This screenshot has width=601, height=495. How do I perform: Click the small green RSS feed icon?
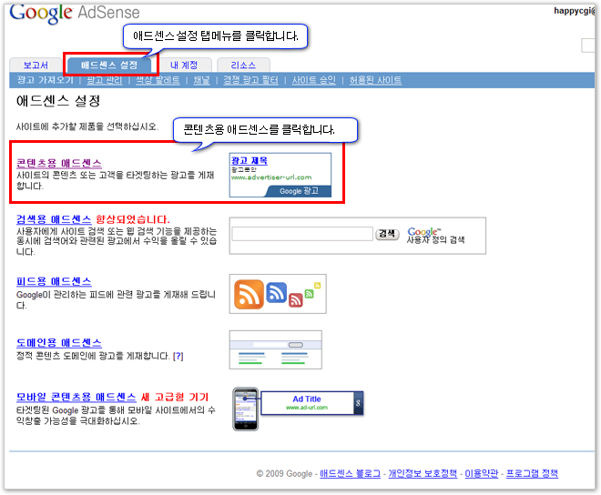tap(309, 294)
